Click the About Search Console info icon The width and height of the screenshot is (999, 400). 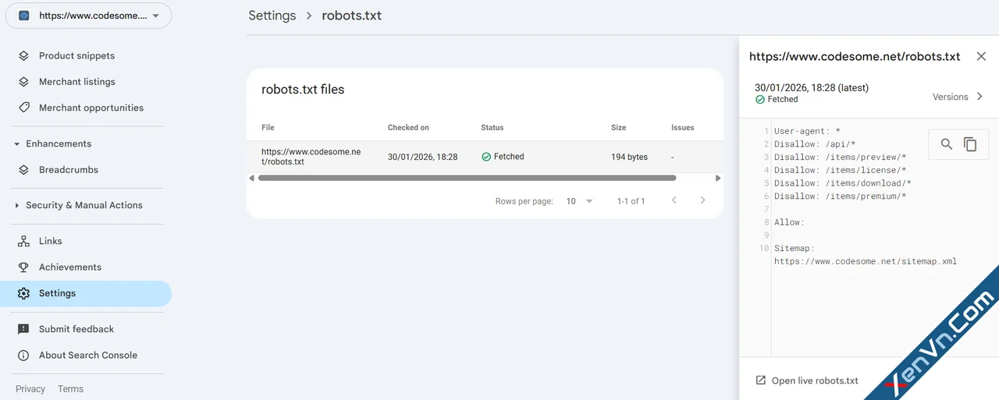(x=23, y=356)
